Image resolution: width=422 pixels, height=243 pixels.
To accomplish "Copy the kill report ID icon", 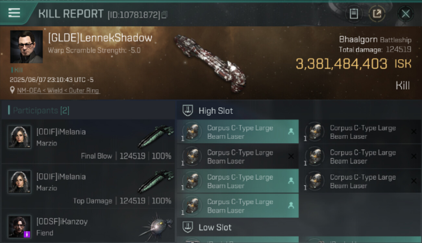I will tap(164, 15).
